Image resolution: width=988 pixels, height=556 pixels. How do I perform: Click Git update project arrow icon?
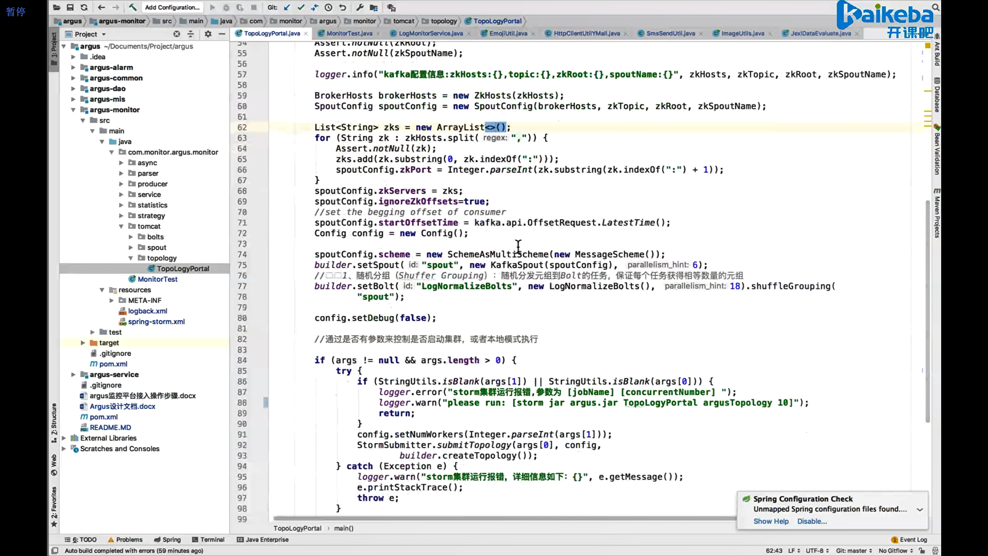coord(287,7)
